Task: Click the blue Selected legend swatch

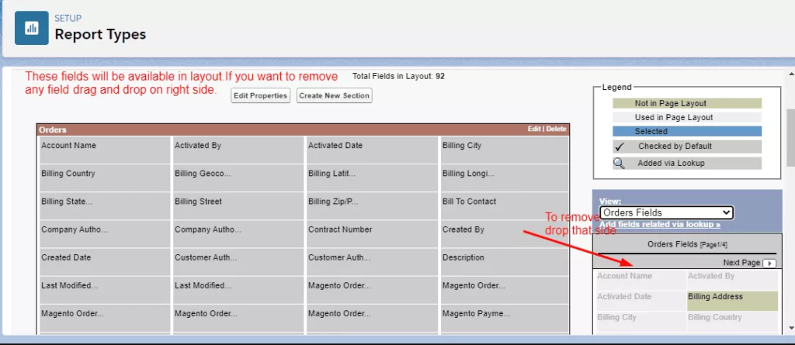Action: (x=687, y=131)
